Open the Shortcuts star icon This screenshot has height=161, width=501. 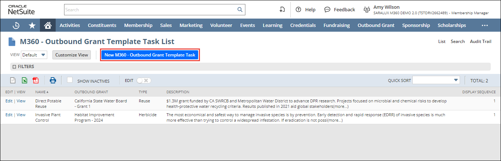pos(32,25)
